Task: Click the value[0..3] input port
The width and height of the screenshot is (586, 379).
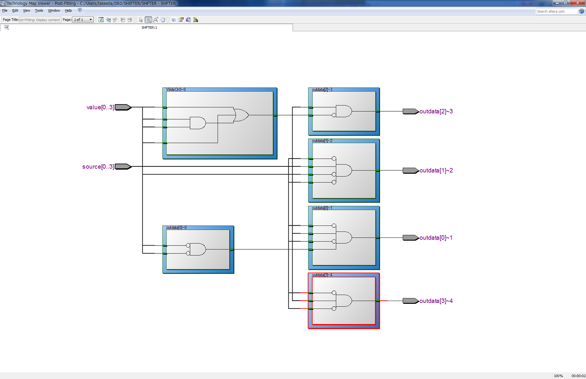Action: click(x=109, y=107)
